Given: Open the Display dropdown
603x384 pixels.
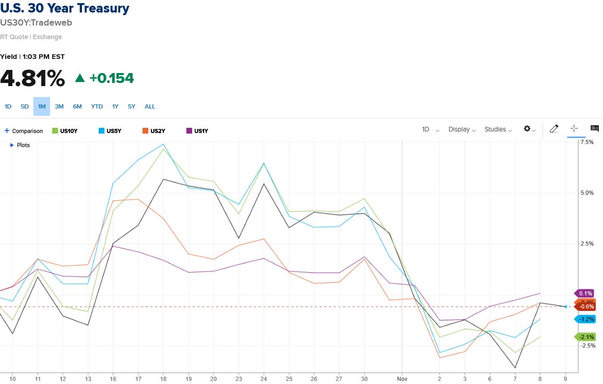Looking at the screenshot, I should (x=462, y=129).
